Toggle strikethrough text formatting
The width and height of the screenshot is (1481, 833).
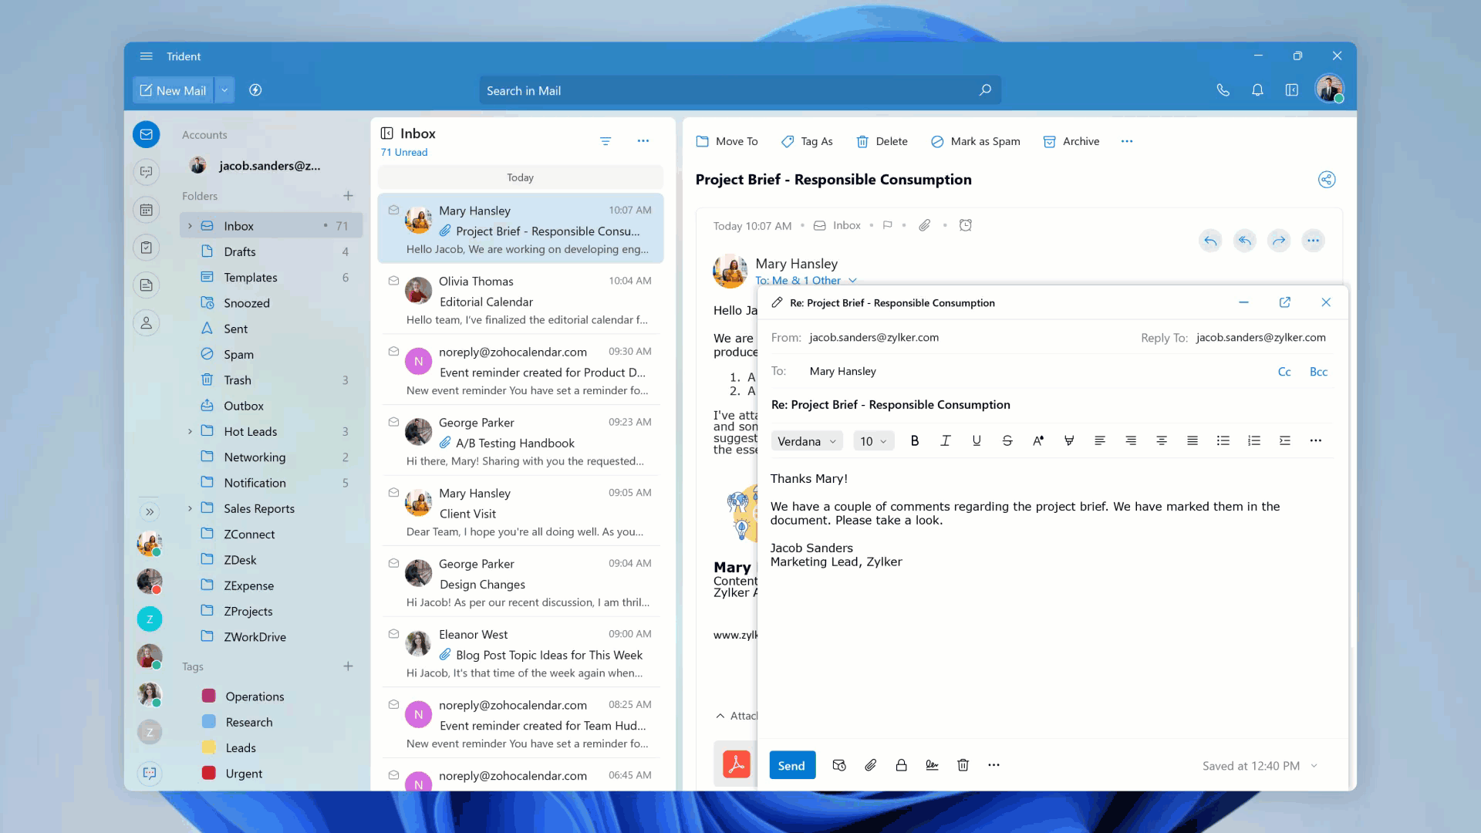click(x=1007, y=441)
